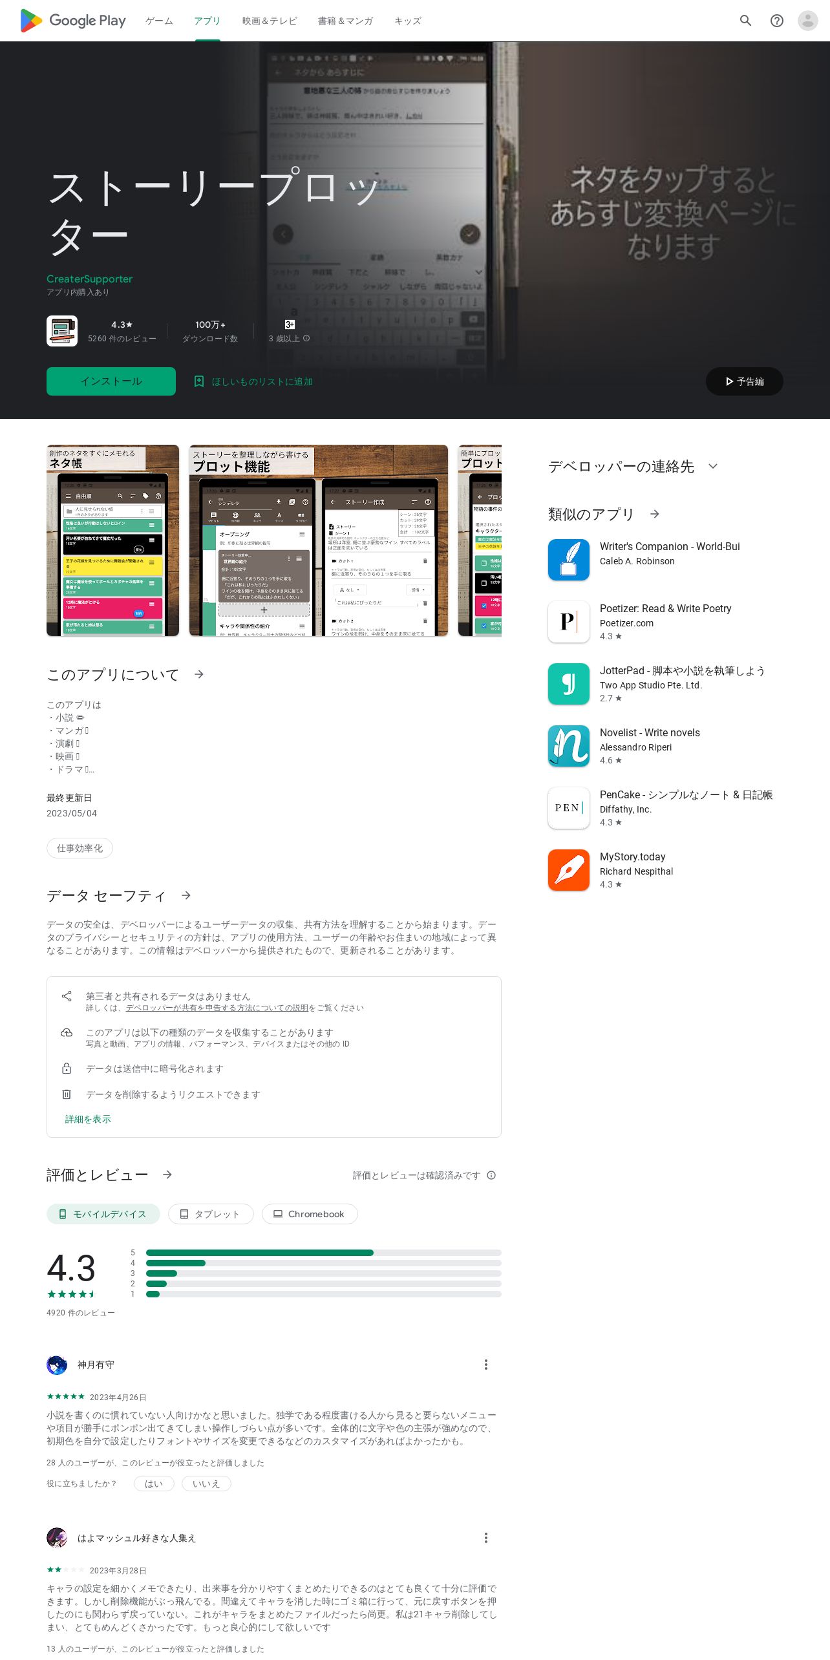Open ネタ帳 screenshot thumbnail

tap(112, 540)
